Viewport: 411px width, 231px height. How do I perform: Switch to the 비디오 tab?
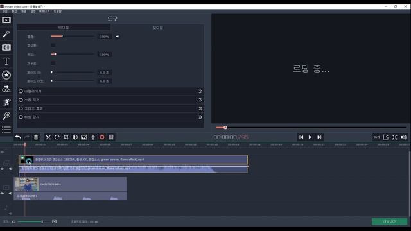64,27
